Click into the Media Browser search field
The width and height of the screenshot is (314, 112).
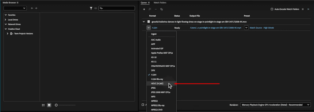[x=117, y=8]
